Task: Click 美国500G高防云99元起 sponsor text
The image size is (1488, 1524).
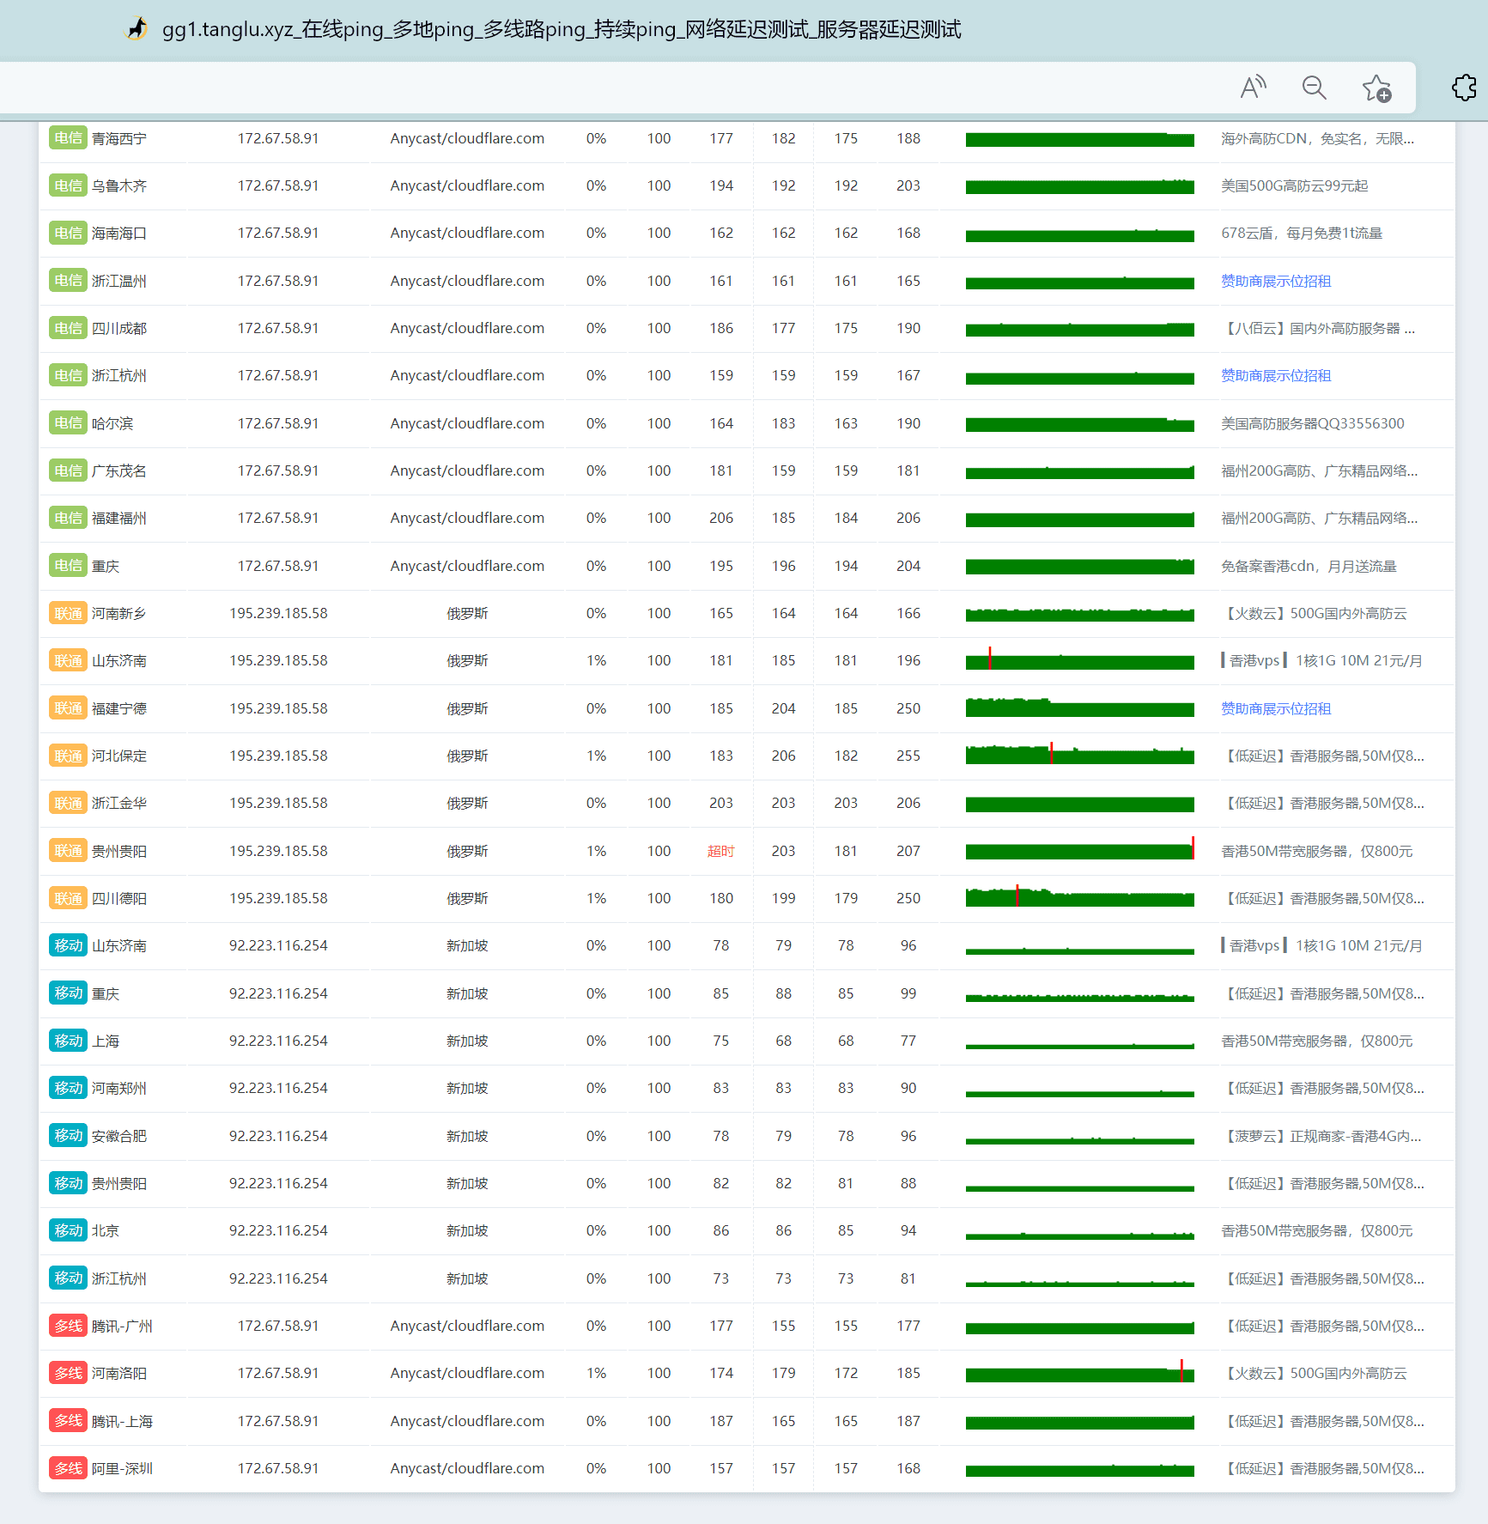Action: coord(1294,185)
